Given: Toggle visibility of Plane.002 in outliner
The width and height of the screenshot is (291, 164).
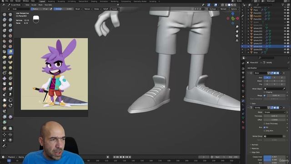Looking at the screenshot, I should tap(285, 13).
